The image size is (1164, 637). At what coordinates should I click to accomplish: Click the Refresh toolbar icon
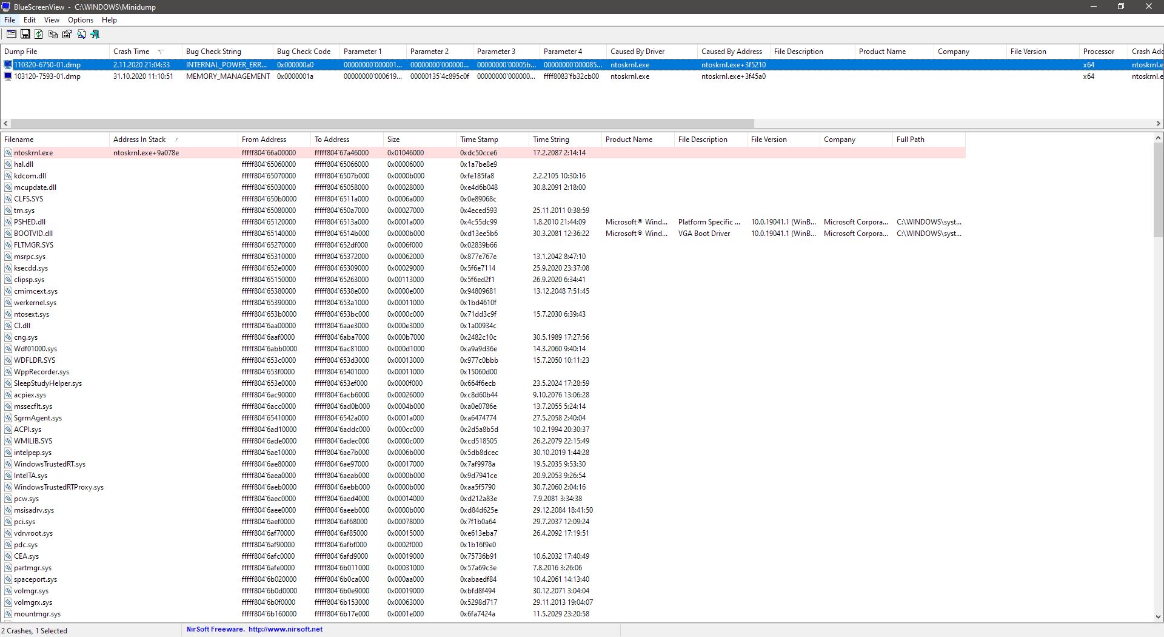pos(39,35)
